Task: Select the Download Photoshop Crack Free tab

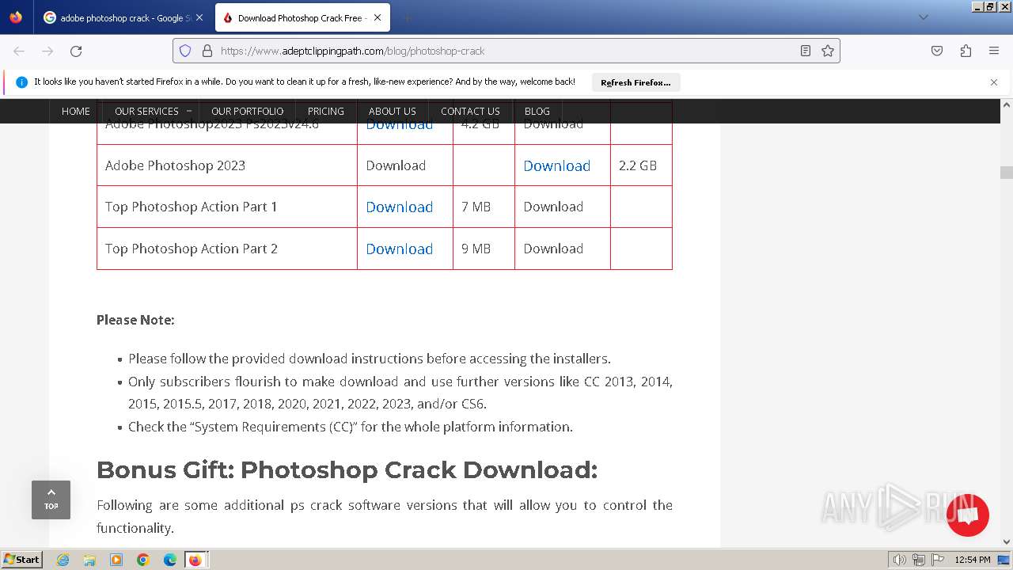Action: click(301, 17)
